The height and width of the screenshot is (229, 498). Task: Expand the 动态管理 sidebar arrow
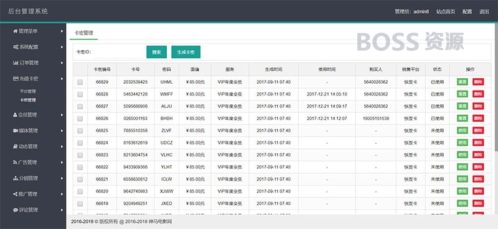pos(62,146)
